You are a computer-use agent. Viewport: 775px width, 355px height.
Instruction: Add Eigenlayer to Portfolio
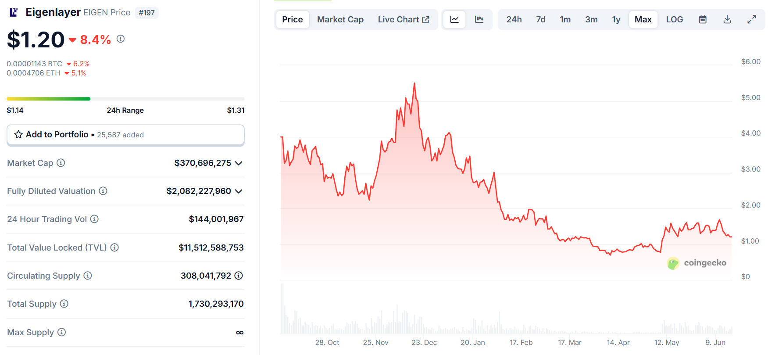[125, 135]
